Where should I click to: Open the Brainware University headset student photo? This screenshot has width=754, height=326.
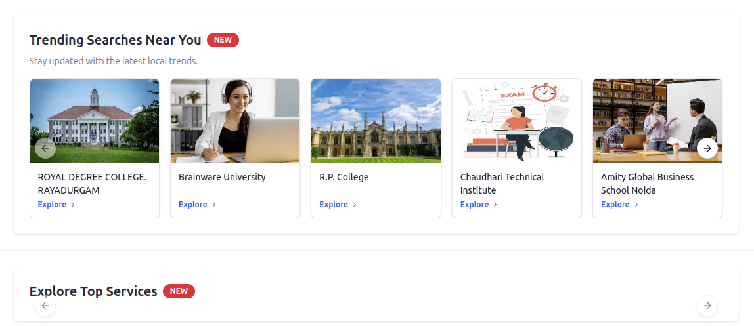tap(235, 121)
